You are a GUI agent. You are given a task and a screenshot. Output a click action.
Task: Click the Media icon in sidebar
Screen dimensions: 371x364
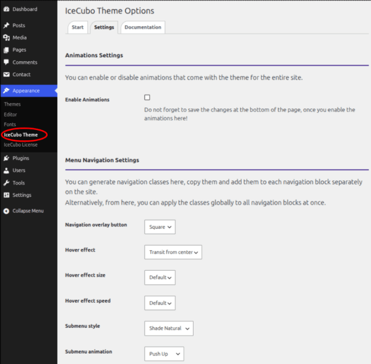[6, 37]
